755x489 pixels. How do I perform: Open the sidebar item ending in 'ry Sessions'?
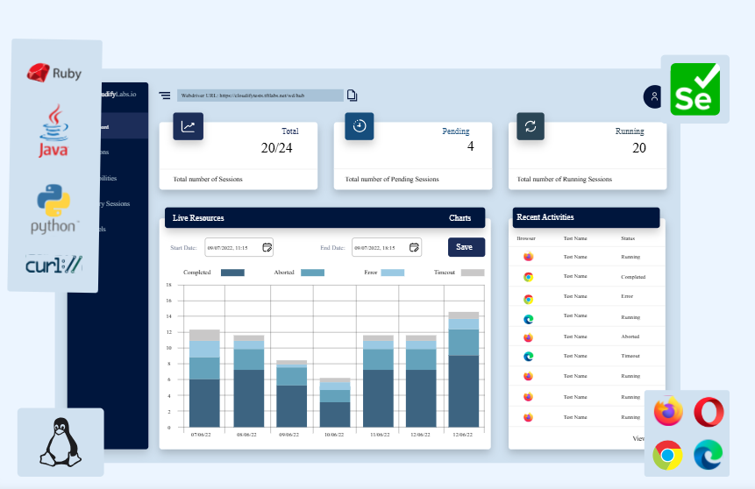point(115,203)
